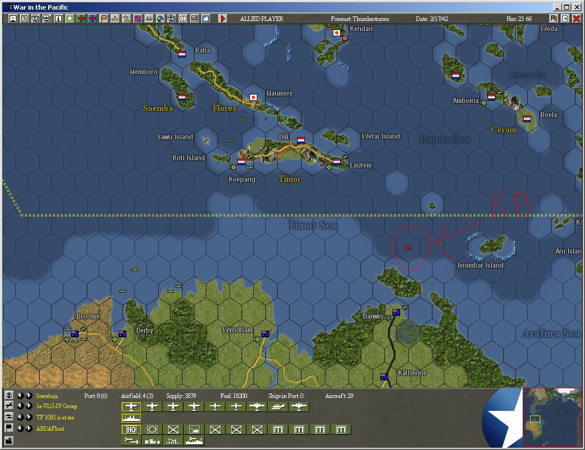This screenshot has height=450, width=585.
Task: Click 'TF 1081 is at sea' text
Action: point(55,417)
